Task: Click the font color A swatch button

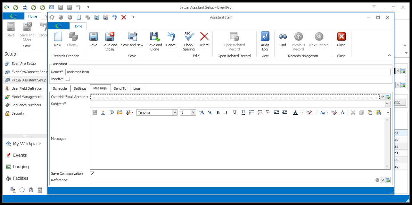Action: pyautogui.click(x=295, y=112)
